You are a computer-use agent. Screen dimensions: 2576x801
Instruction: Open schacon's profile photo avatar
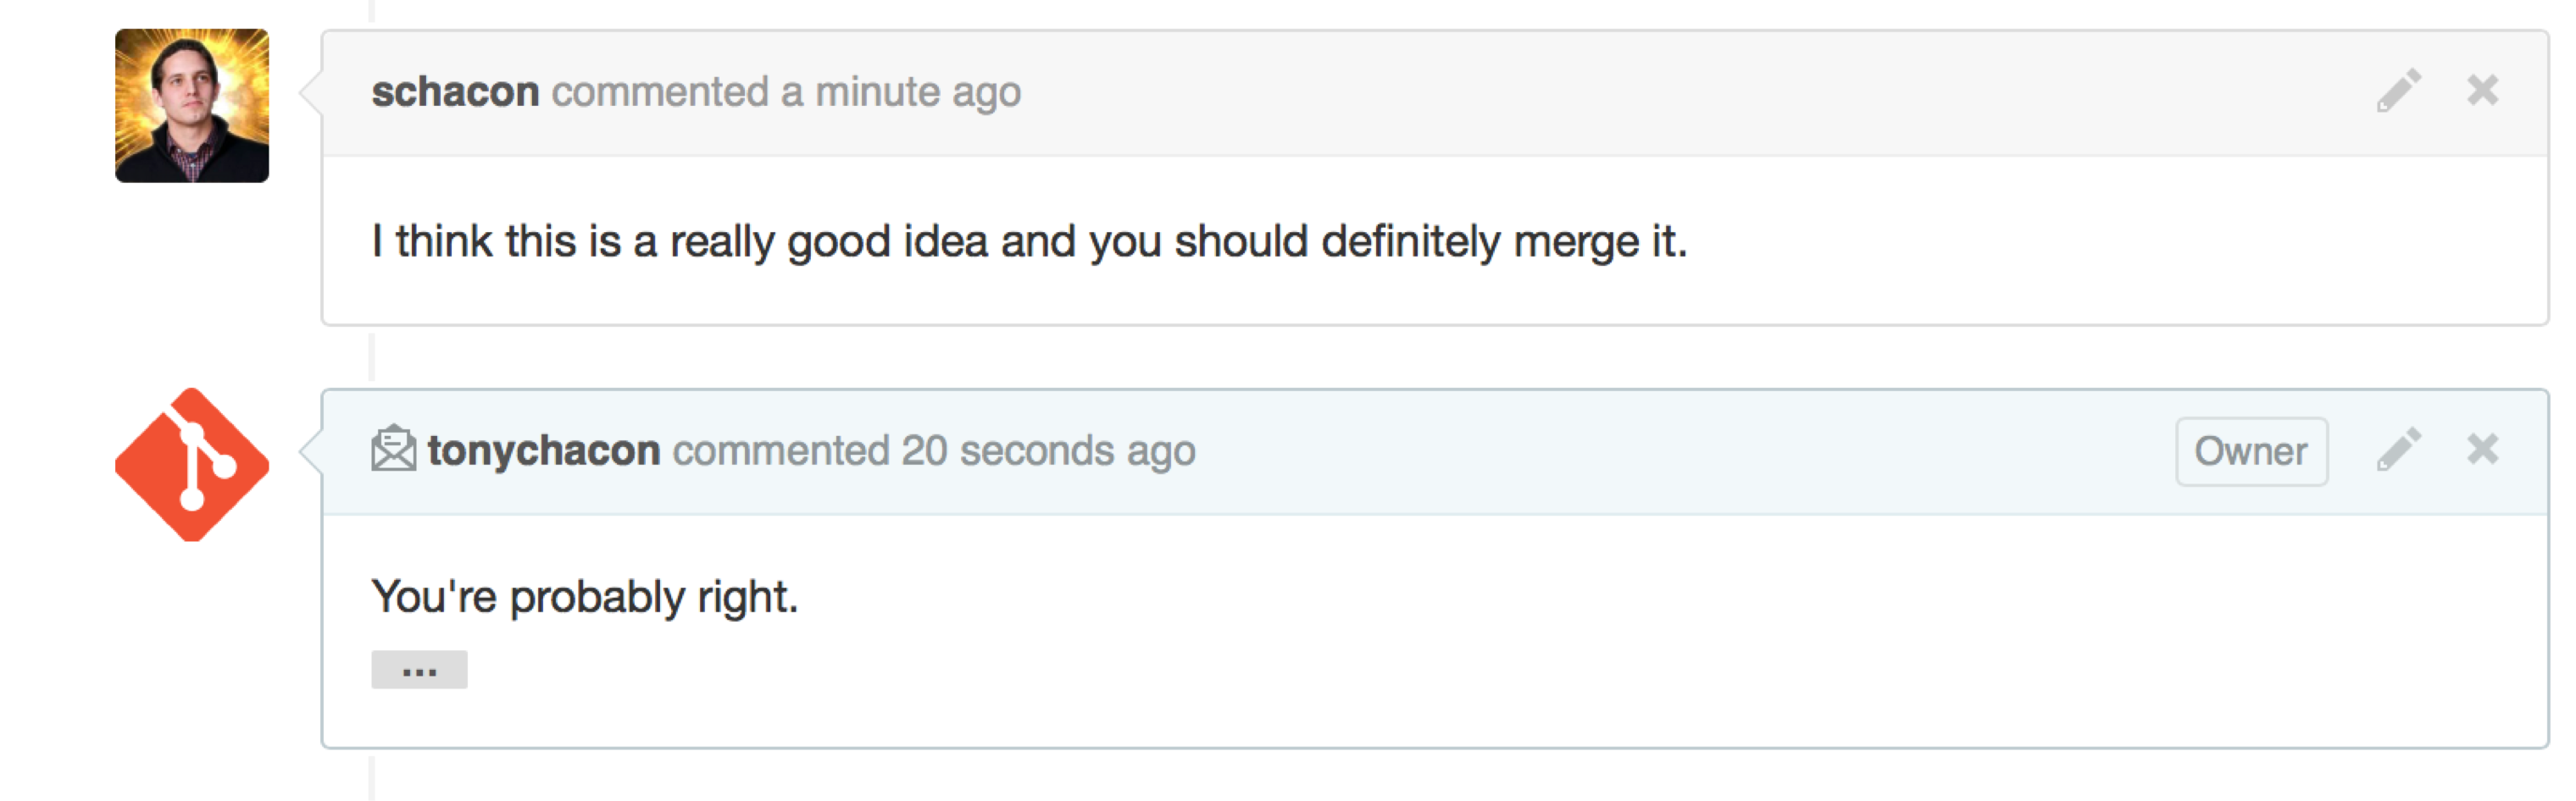click(192, 106)
